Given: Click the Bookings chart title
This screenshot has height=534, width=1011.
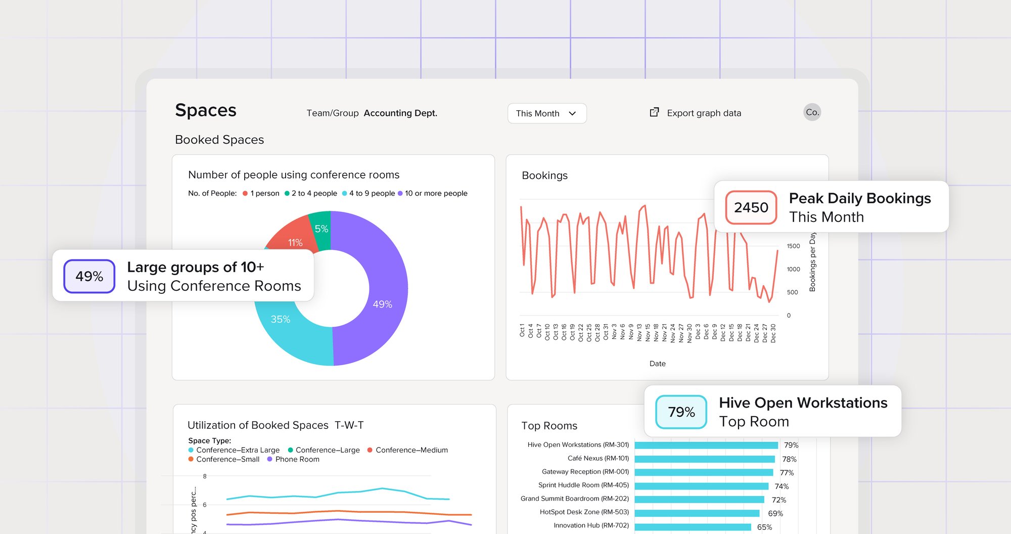Looking at the screenshot, I should pyautogui.click(x=544, y=175).
